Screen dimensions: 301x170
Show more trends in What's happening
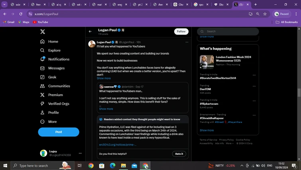coord(207,130)
